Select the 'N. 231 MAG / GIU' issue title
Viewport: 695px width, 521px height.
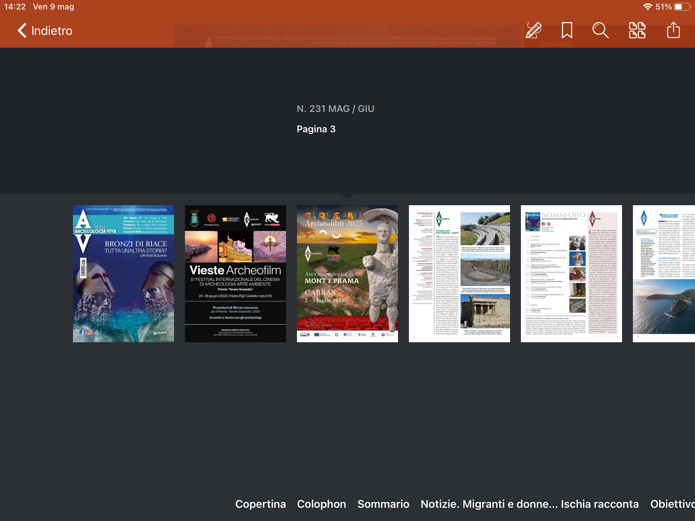[336, 109]
